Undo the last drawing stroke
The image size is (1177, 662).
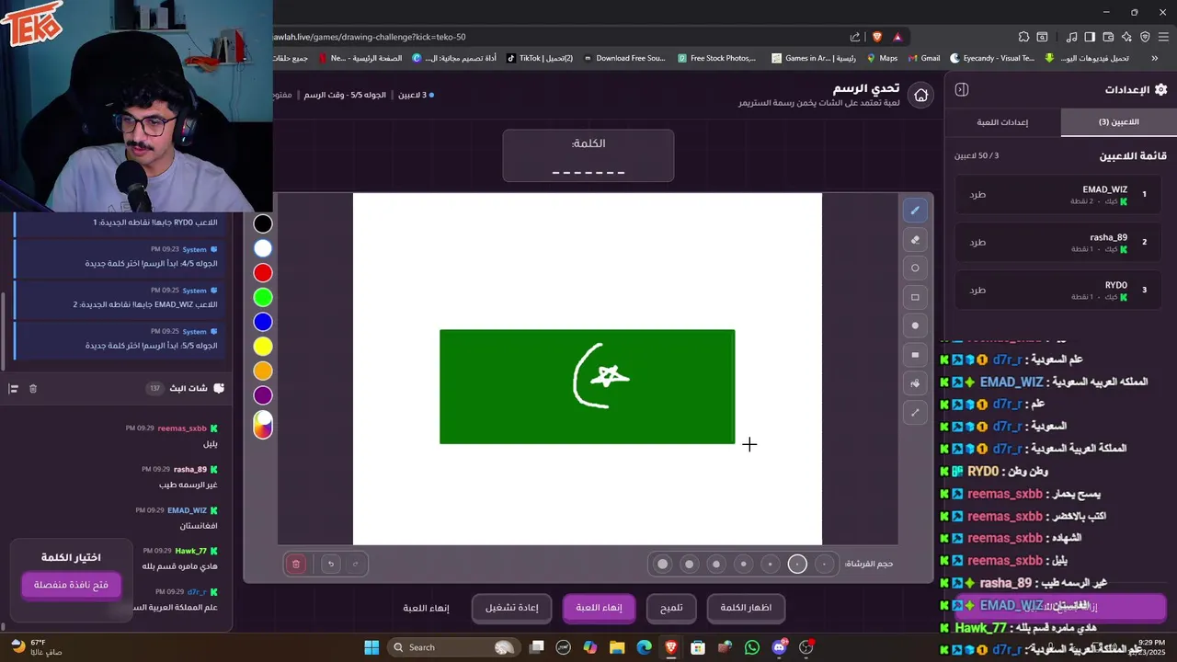click(x=331, y=564)
